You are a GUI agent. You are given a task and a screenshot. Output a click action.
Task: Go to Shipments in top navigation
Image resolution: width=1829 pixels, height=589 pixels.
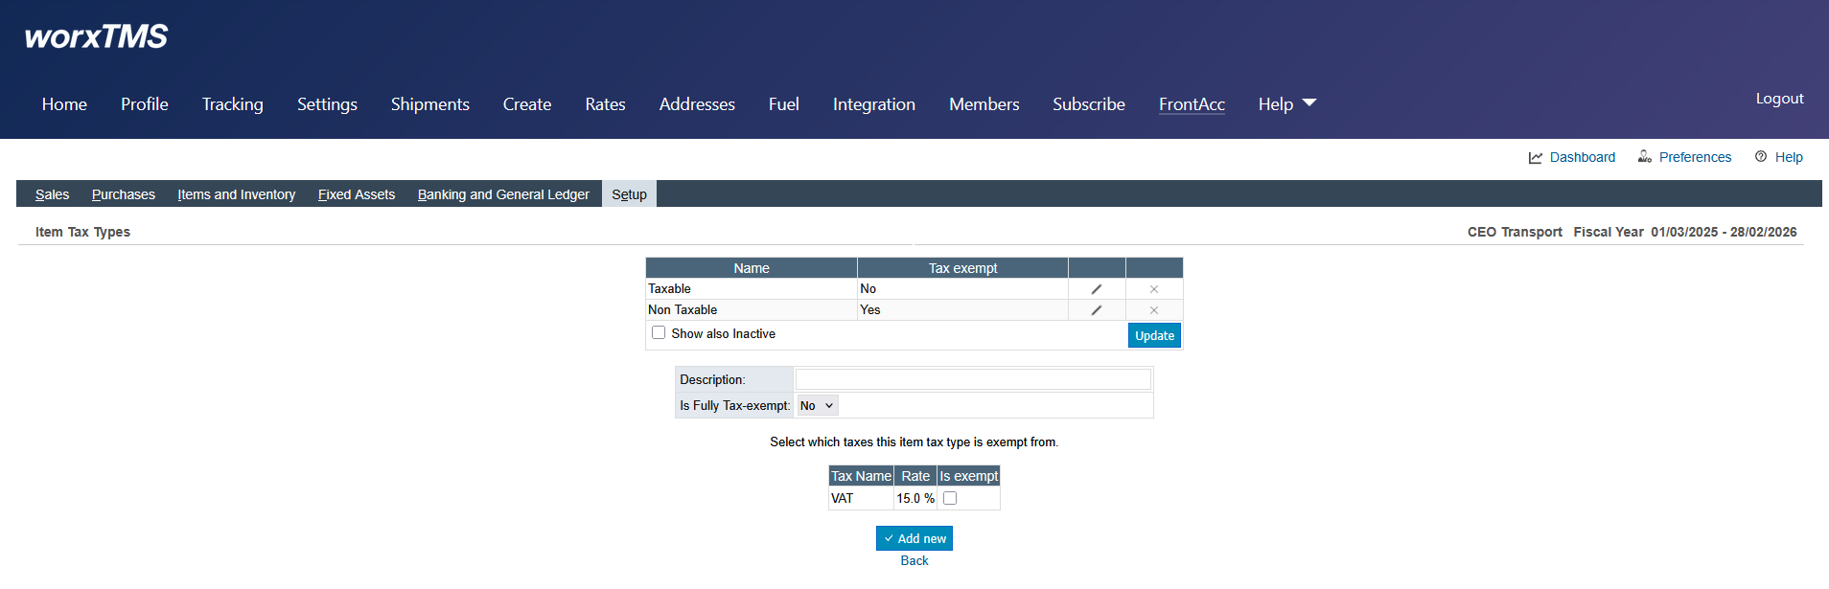(x=429, y=104)
